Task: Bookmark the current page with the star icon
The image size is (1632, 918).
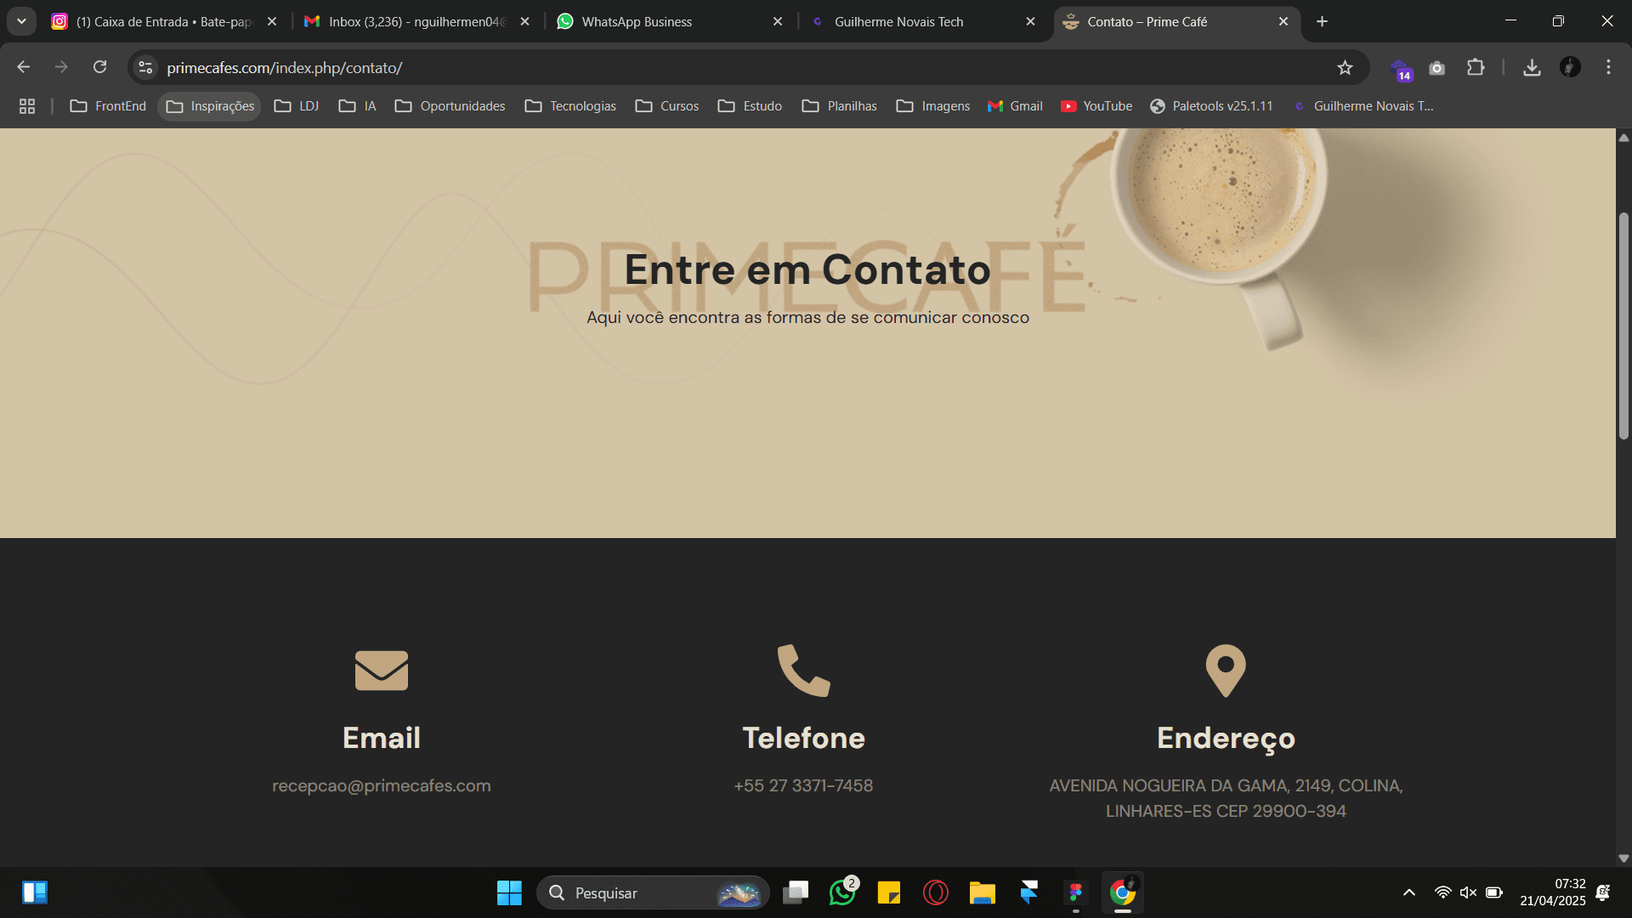Action: 1346,67
